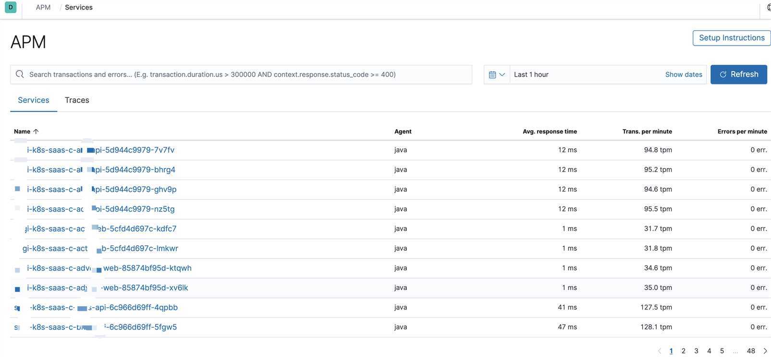Sort by Agent column
This screenshot has height=357, width=771.
(x=403, y=131)
